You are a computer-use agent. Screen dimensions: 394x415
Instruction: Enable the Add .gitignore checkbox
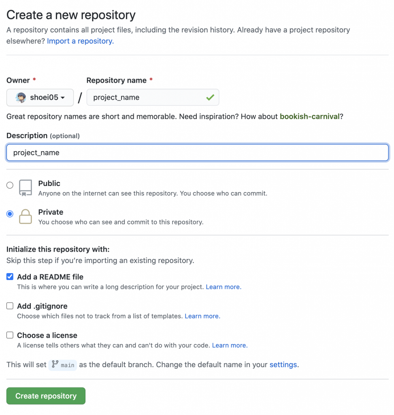click(10, 306)
